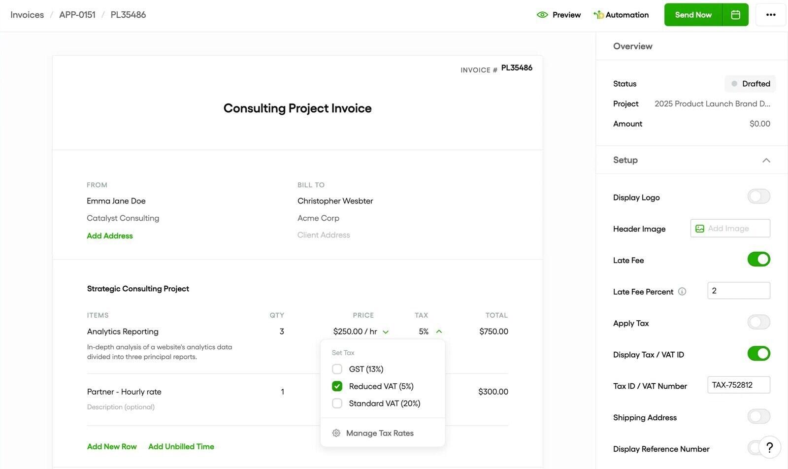
Task: Click Add Unbilled Time
Action: pyautogui.click(x=181, y=446)
